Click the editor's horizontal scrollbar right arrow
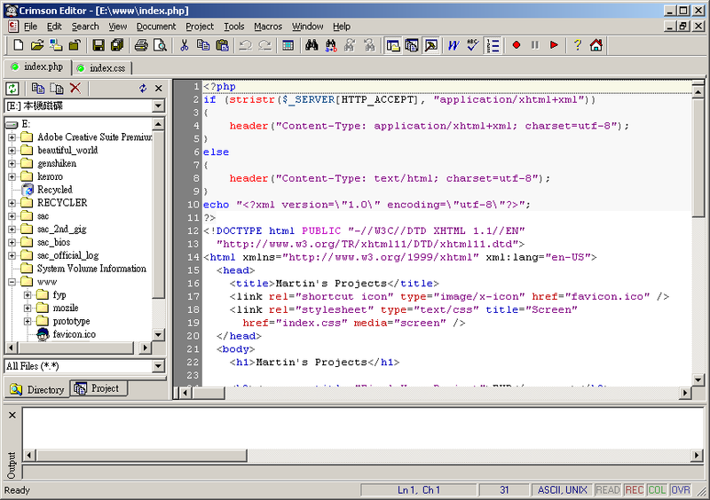Screen dimensions: 710x500 pos(686,393)
